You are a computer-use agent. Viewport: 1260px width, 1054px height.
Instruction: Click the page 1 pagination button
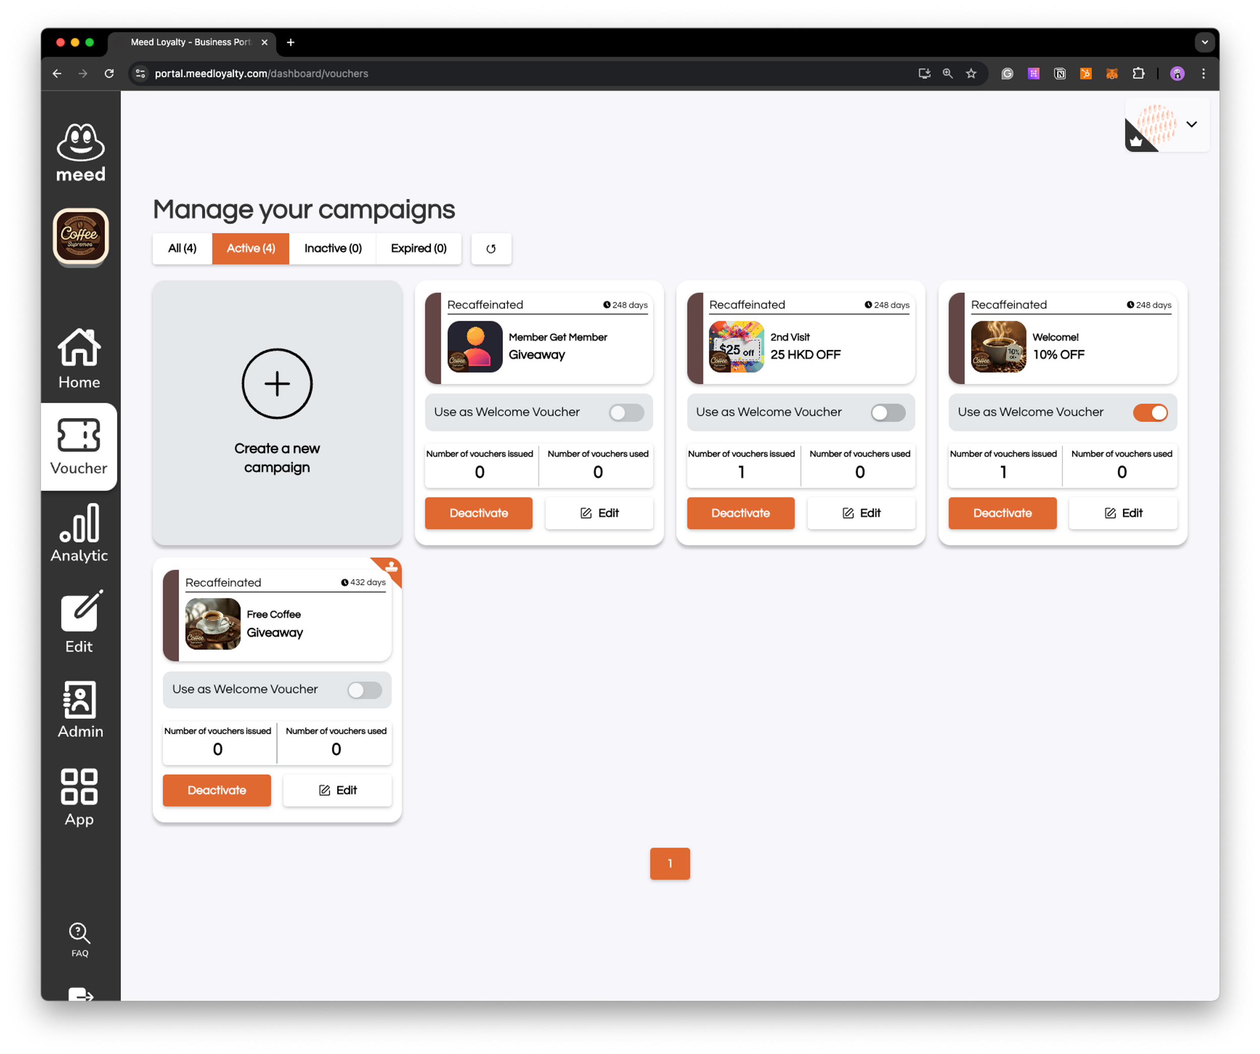670,863
